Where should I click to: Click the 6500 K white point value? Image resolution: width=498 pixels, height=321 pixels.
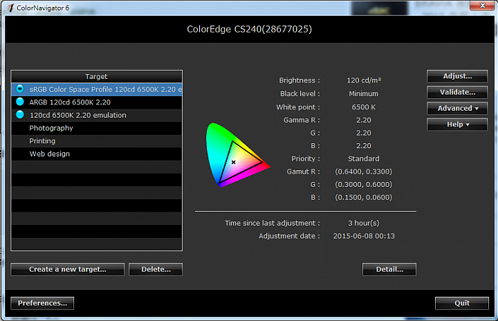(364, 107)
